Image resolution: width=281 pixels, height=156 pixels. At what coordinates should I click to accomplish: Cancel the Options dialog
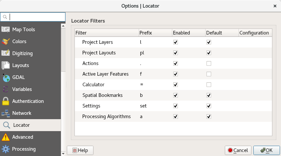click(238, 150)
